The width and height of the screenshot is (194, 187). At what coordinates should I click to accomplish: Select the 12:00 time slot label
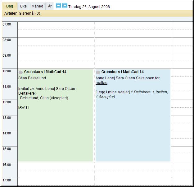[x=7, y=102]
